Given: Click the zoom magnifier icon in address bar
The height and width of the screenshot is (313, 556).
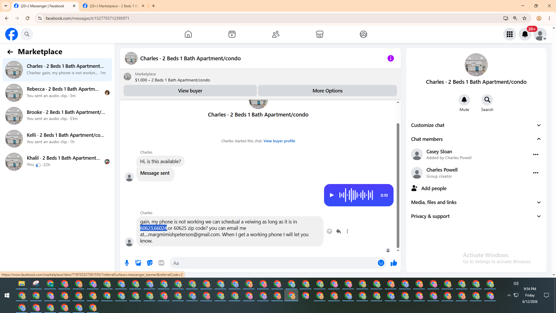Looking at the screenshot, I should 515,18.
